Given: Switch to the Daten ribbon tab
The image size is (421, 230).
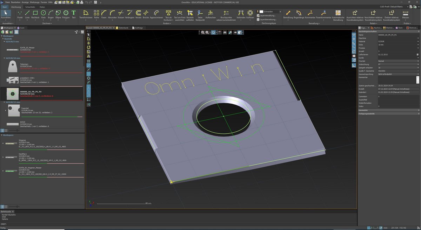Looking at the screenshot, I should pyautogui.click(x=42, y=7).
